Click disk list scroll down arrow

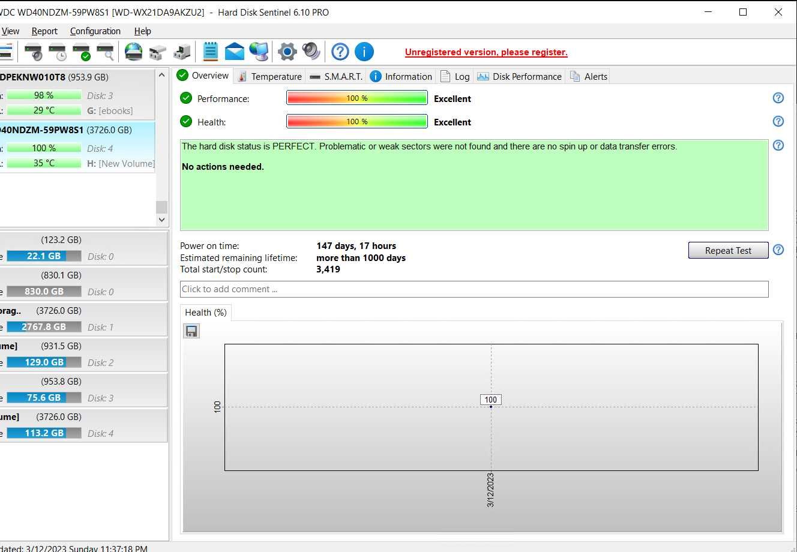pos(161,220)
